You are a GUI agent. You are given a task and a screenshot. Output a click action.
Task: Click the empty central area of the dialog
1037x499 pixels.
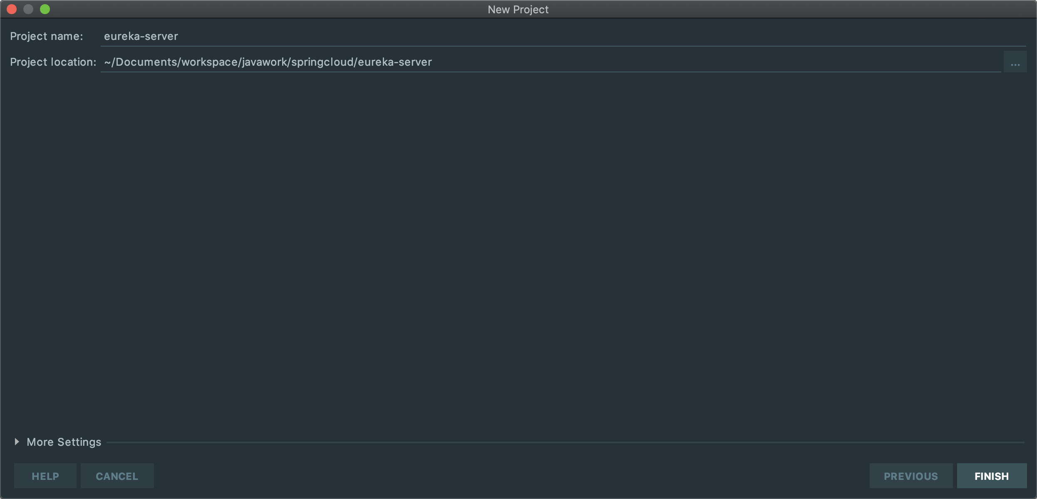point(518,249)
